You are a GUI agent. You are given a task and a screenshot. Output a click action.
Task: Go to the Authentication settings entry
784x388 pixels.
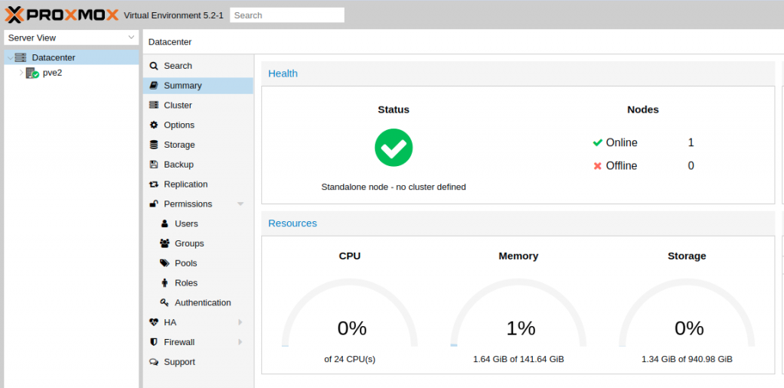[202, 303]
